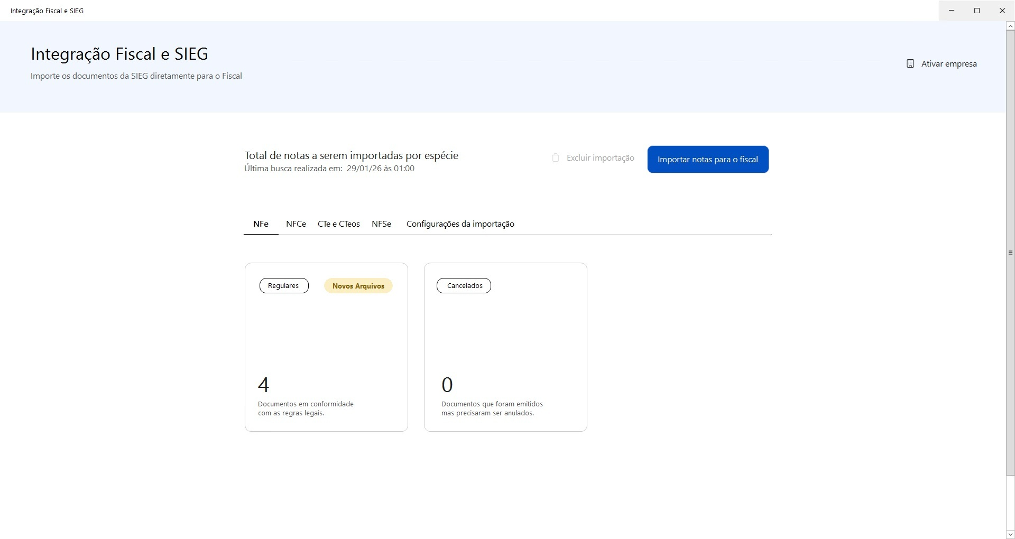The width and height of the screenshot is (1015, 539).
Task: Maximize the application window
Action: click(977, 11)
